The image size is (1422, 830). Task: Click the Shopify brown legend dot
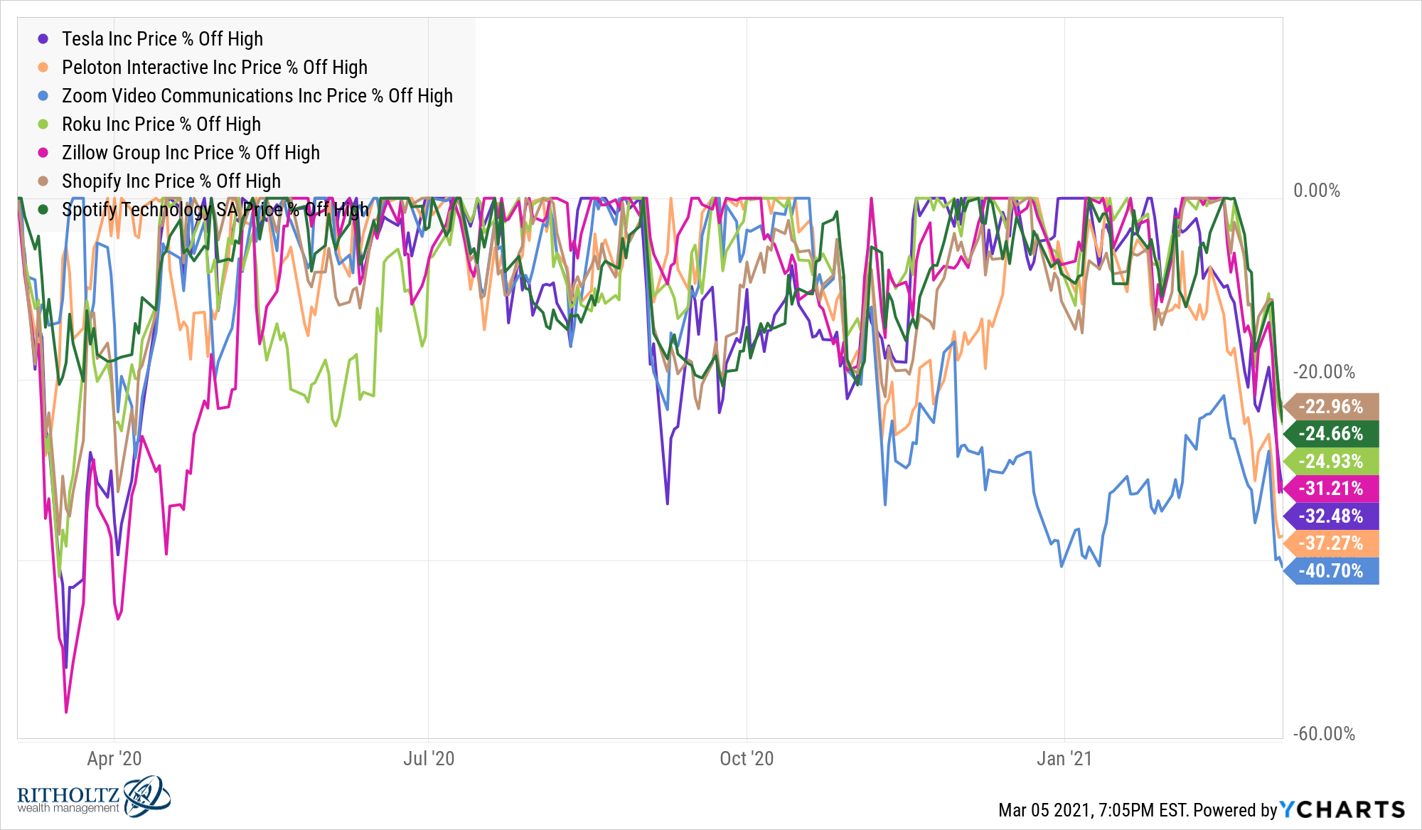[43, 181]
